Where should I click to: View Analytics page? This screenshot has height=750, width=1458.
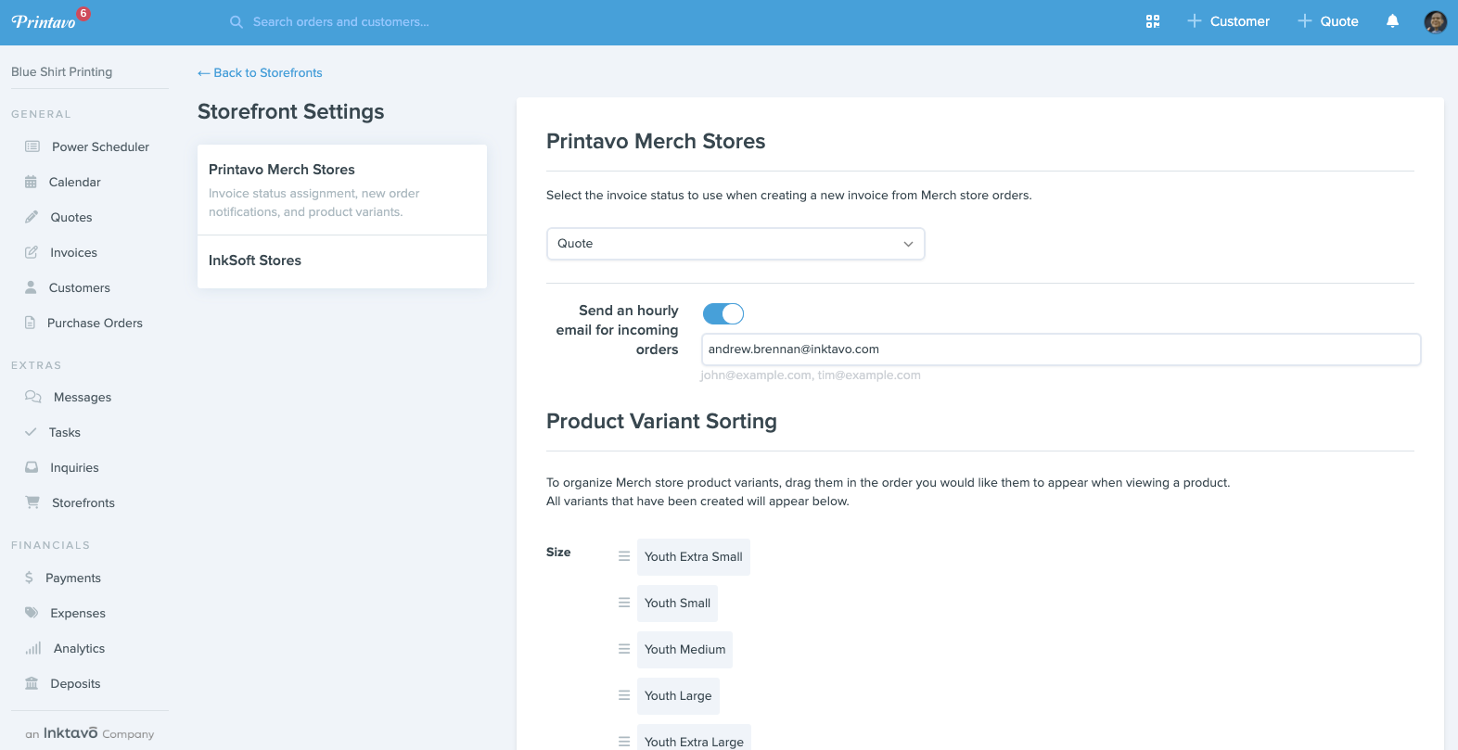(x=79, y=648)
